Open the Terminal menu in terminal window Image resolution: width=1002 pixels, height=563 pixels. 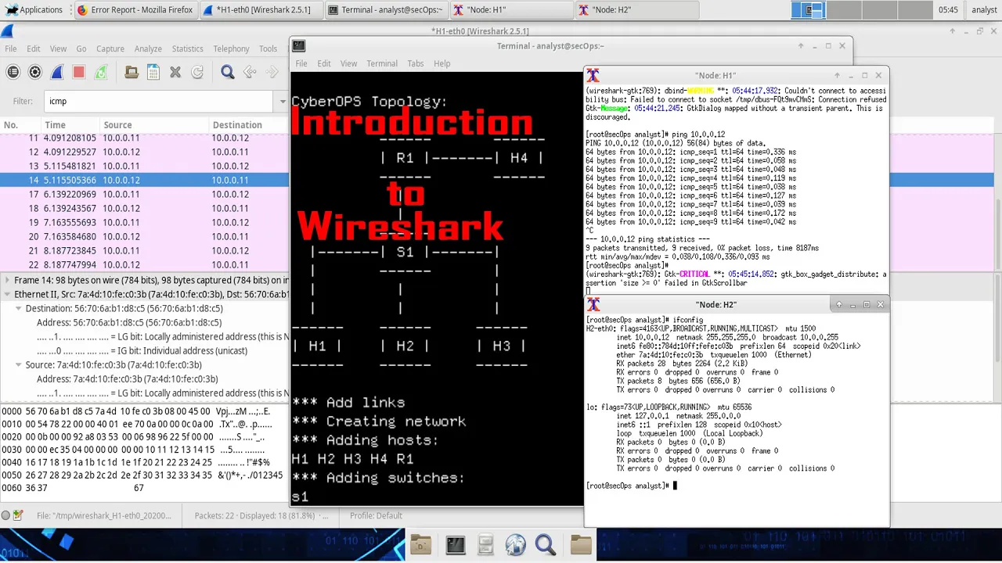tap(382, 63)
